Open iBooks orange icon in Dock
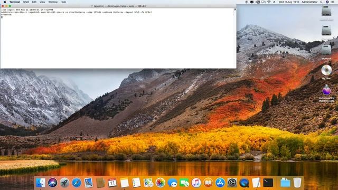338x190 pixels. click(x=208, y=183)
